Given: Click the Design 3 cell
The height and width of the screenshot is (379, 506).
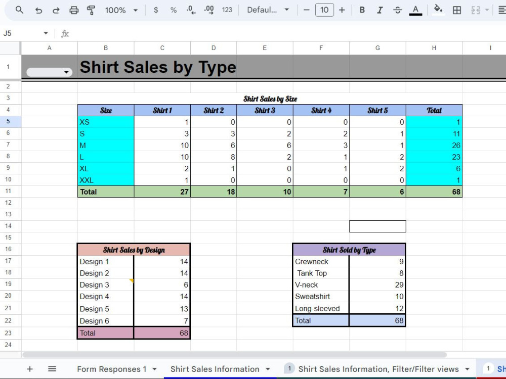Looking at the screenshot, I should point(106,285).
